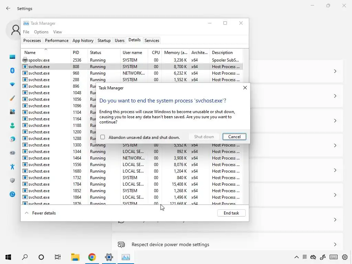Open Accessibility icon in Settings
352x264 pixels.
click(12, 167)
